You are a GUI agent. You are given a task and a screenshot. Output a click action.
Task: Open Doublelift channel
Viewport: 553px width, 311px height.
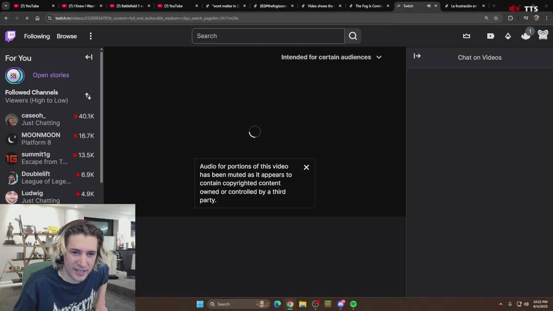(50, 178)
